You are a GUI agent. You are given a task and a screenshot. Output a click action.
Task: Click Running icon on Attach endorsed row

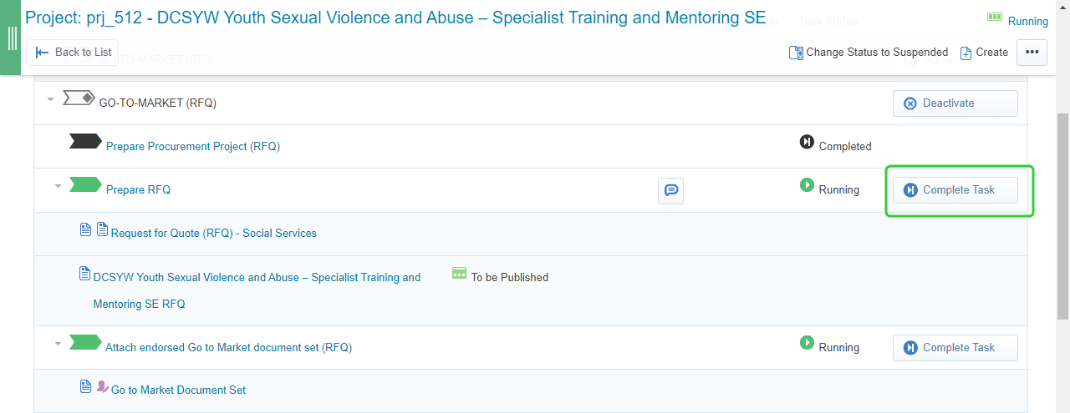click(807, 342)
